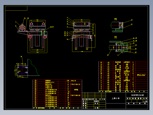Click the center front elevation view of the cart
This screenshot has height=115, width=153.
tap(82, 34)
